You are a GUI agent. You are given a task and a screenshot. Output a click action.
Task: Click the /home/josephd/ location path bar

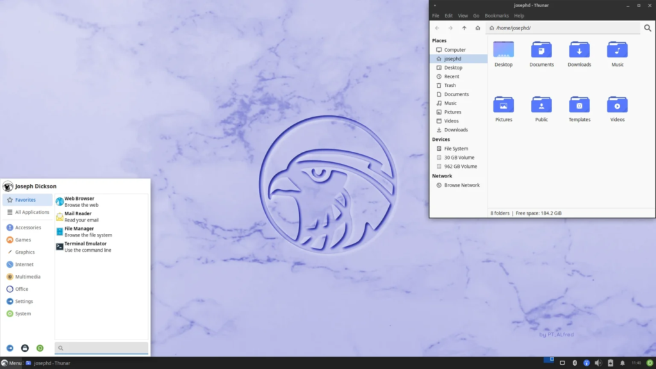(564, 28)
